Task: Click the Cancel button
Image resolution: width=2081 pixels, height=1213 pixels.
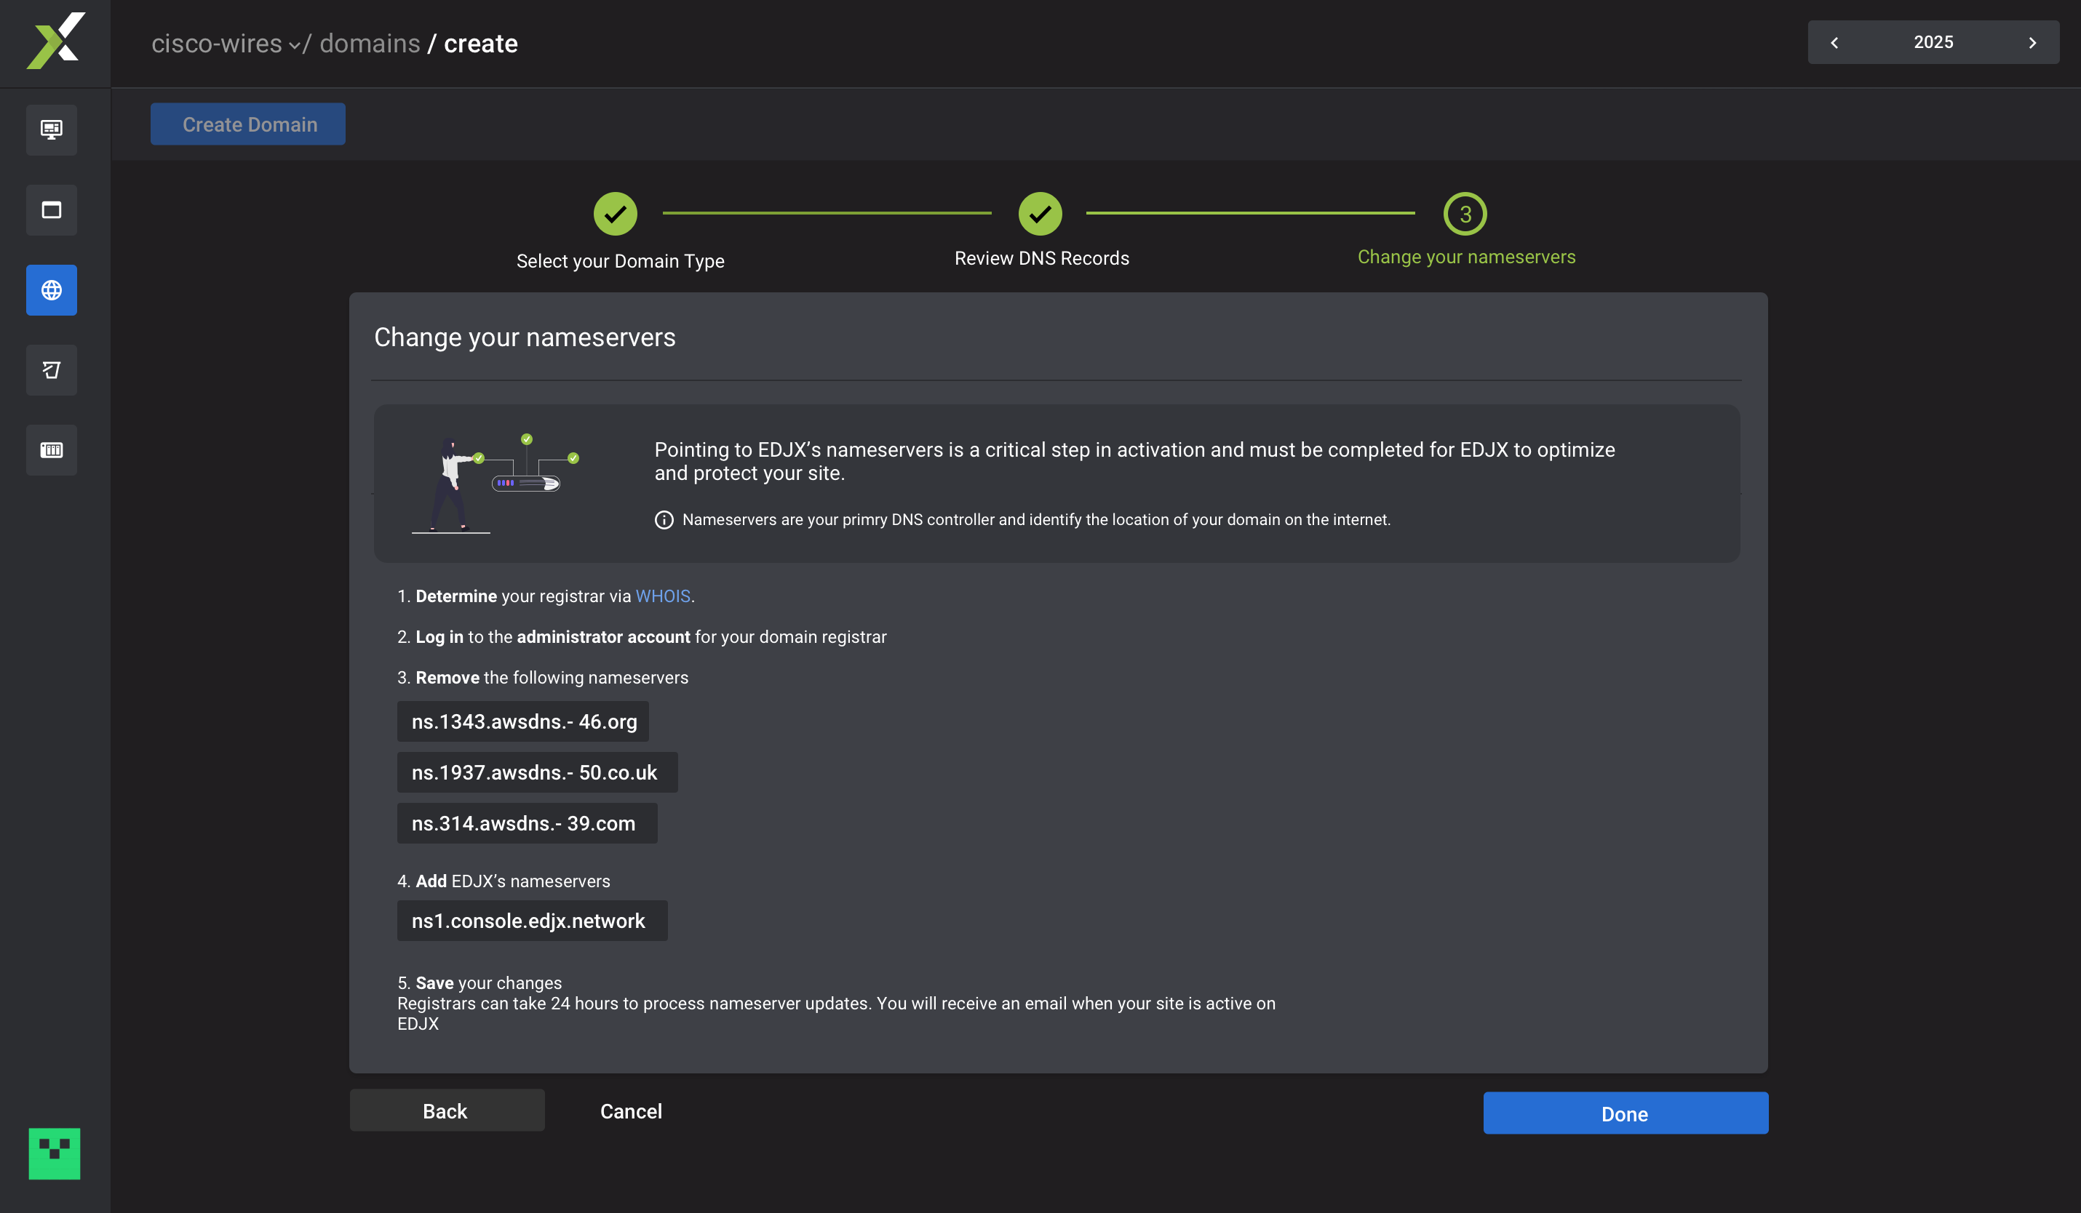Action: [631, 1110]
